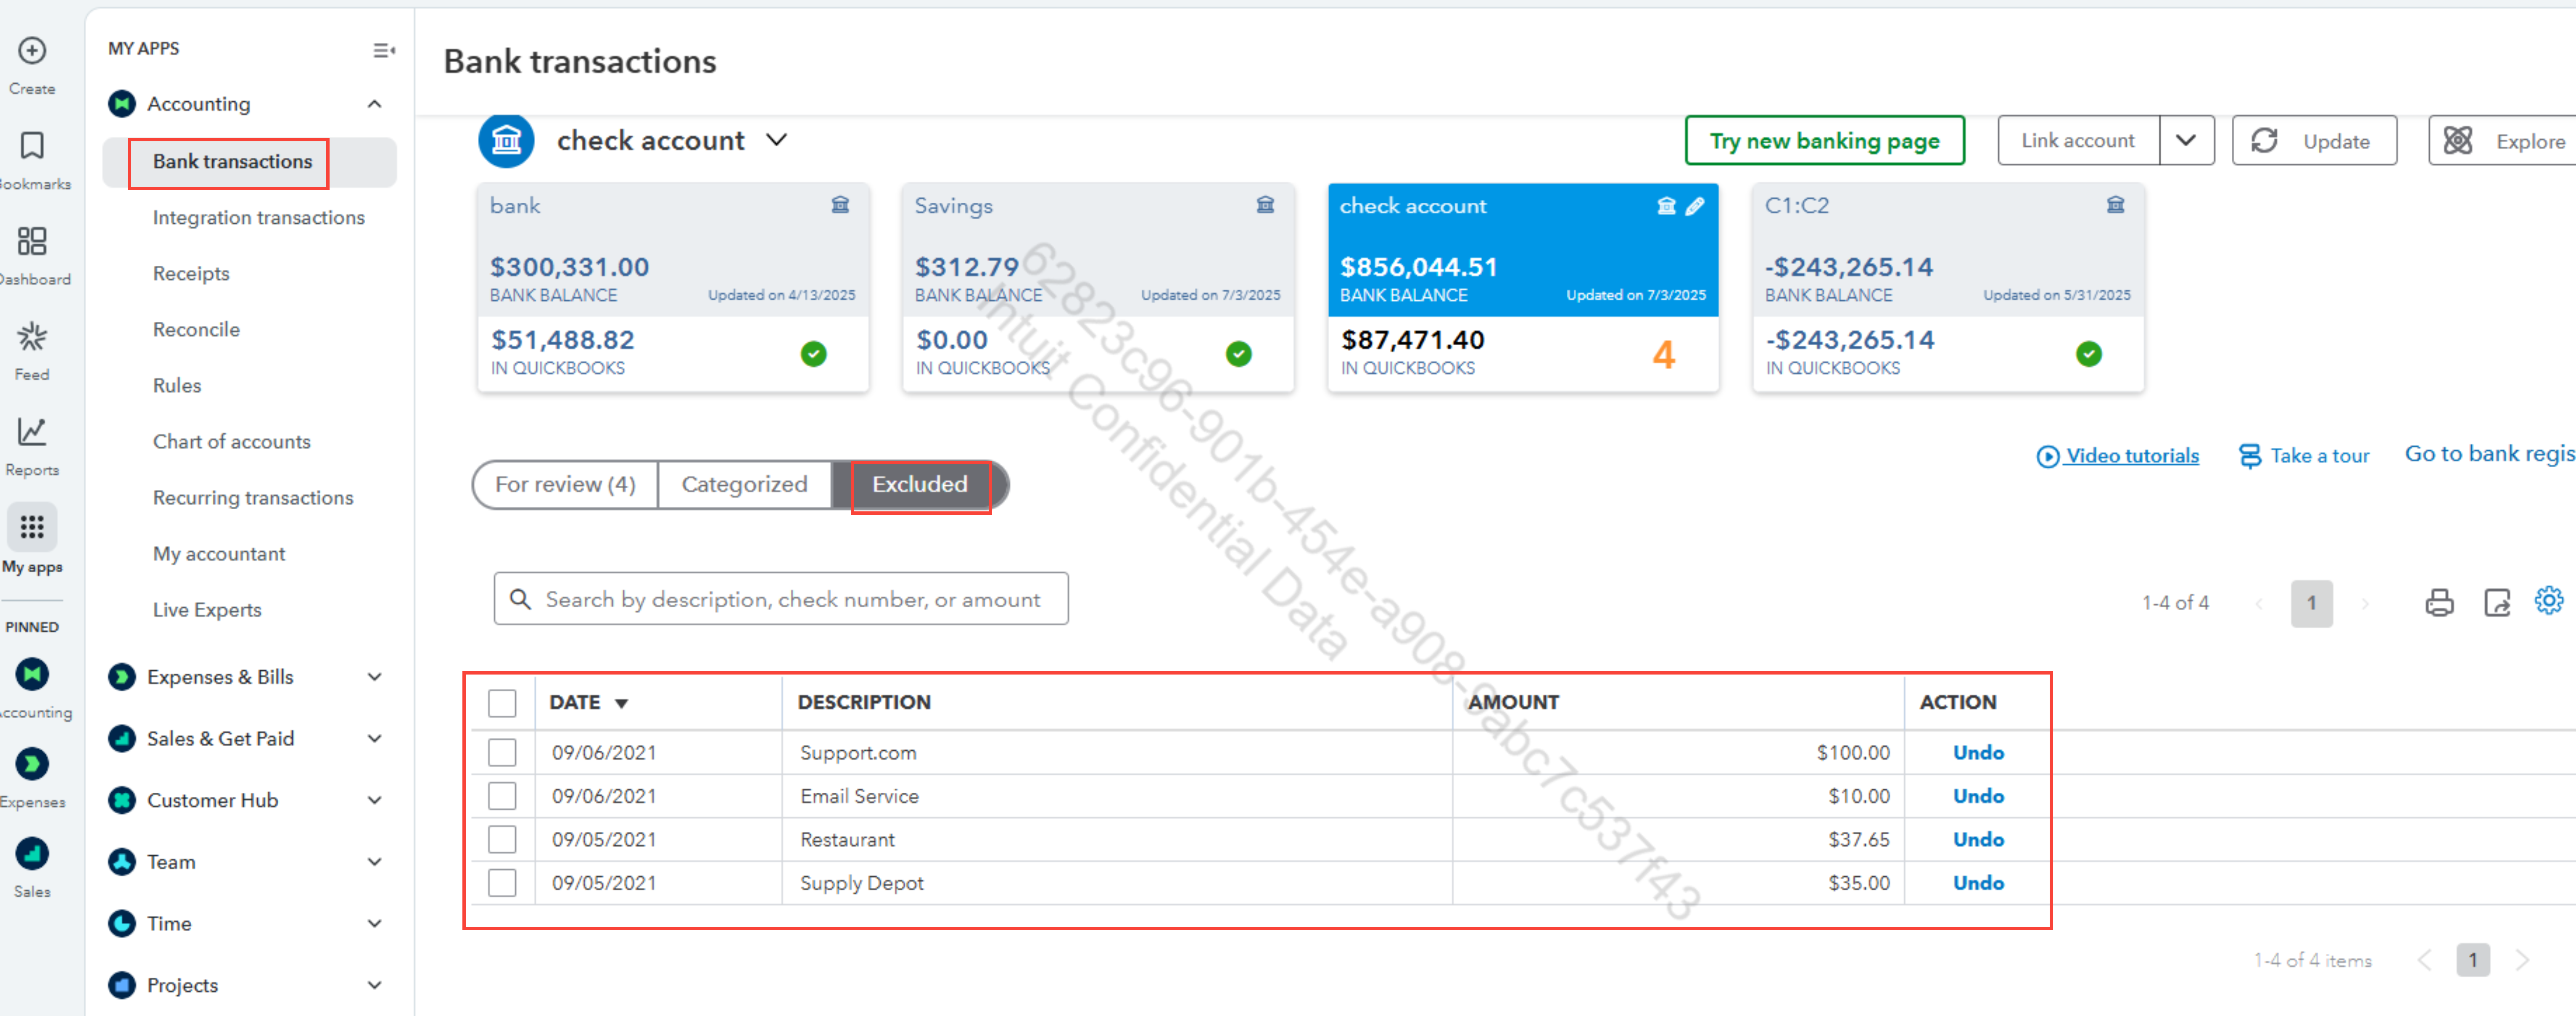Open the Receipts menu item
The width and height of the screenshot is (2576, 1016).
click(x=191, y=274)
